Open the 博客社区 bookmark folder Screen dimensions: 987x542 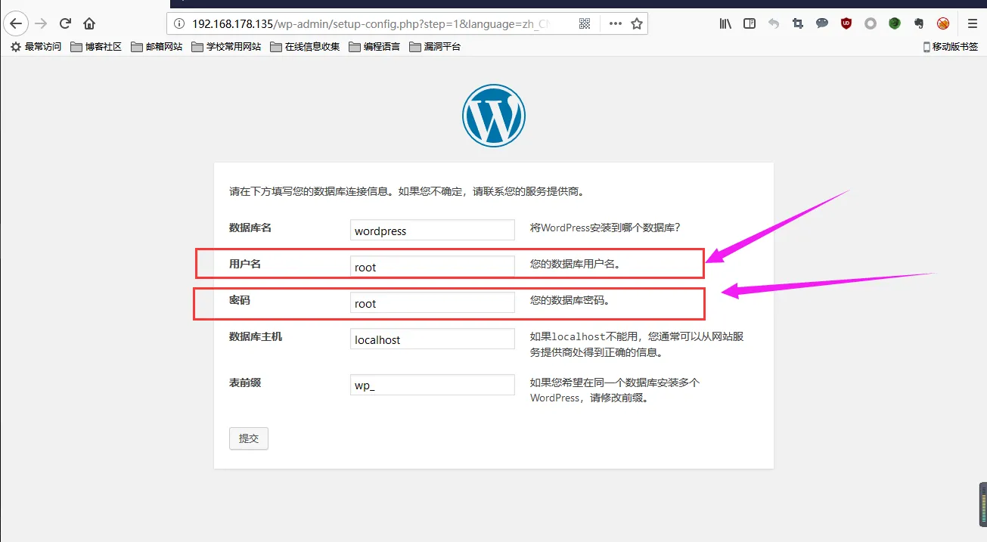click(96, 47)
